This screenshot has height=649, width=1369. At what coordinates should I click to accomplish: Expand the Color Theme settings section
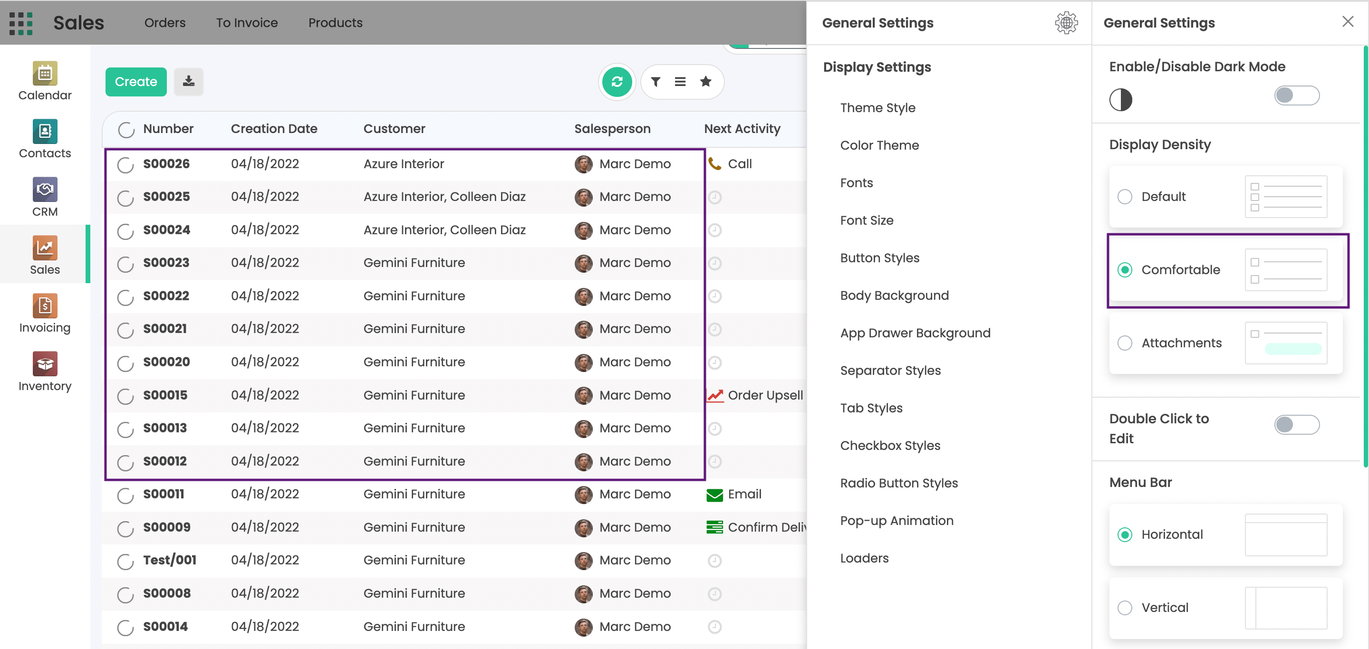coord(879,145)
